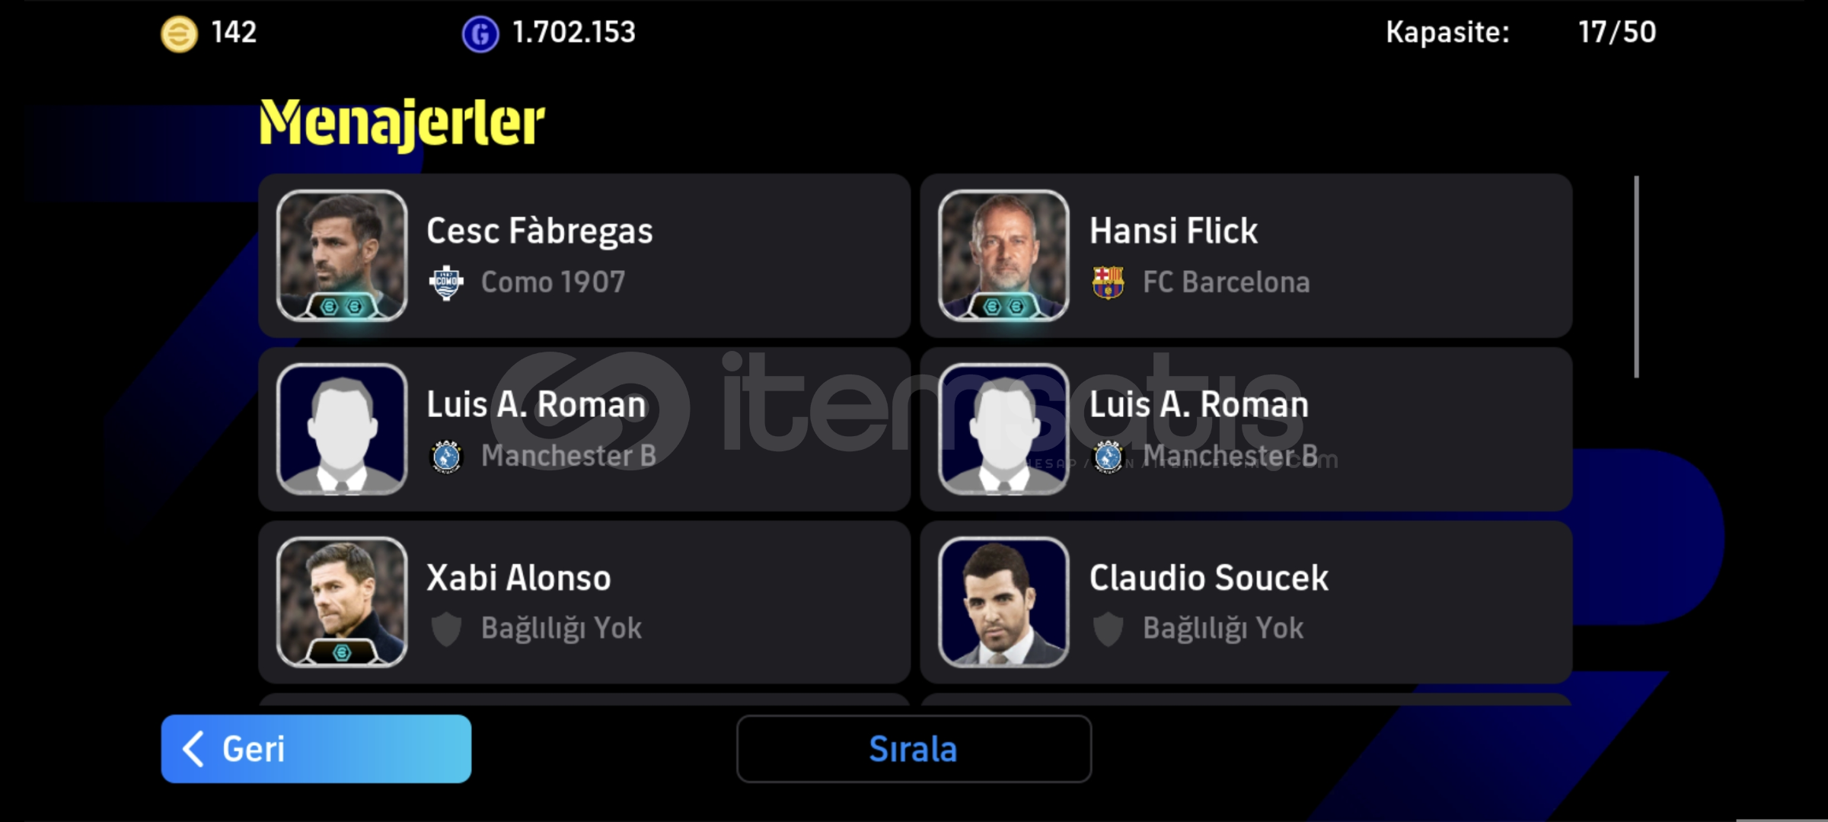The width and height of the screenshot is (1828, 822).
Task: Click the back chevron on the Geri button
Action: click(x=193, y=749)
